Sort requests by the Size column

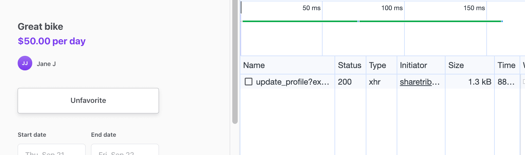[x=456, y=65]
